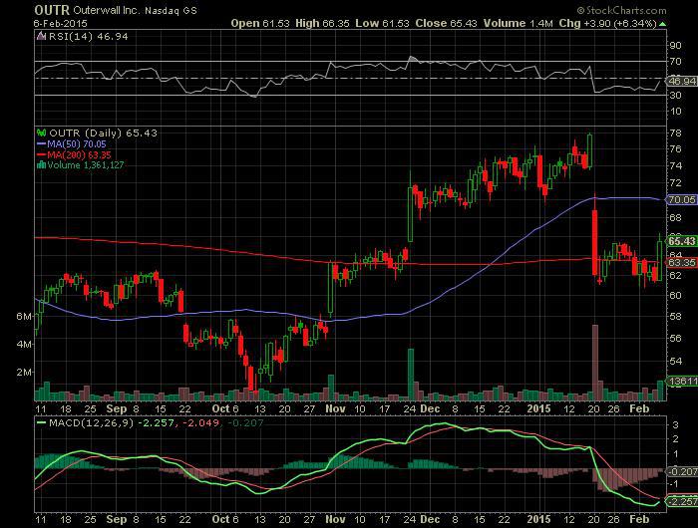Click the 54 price axis label
This screenshot has width=698, height=528.
[x=675, y=361]
